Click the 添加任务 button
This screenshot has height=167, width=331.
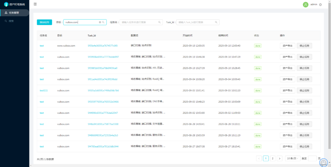point(44,22)
